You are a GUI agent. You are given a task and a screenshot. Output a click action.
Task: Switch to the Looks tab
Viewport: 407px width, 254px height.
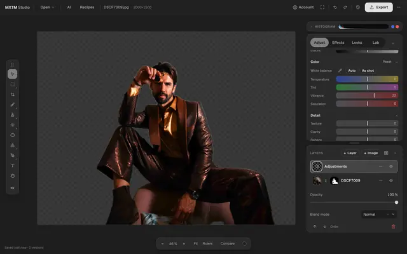pyautogui.click(x=357, y=43)
